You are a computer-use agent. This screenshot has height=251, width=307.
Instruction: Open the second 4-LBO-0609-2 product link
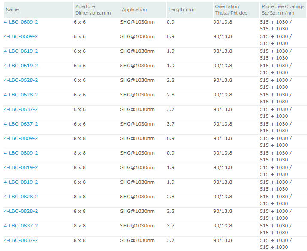pyautogui.click(x=21, y=36)
